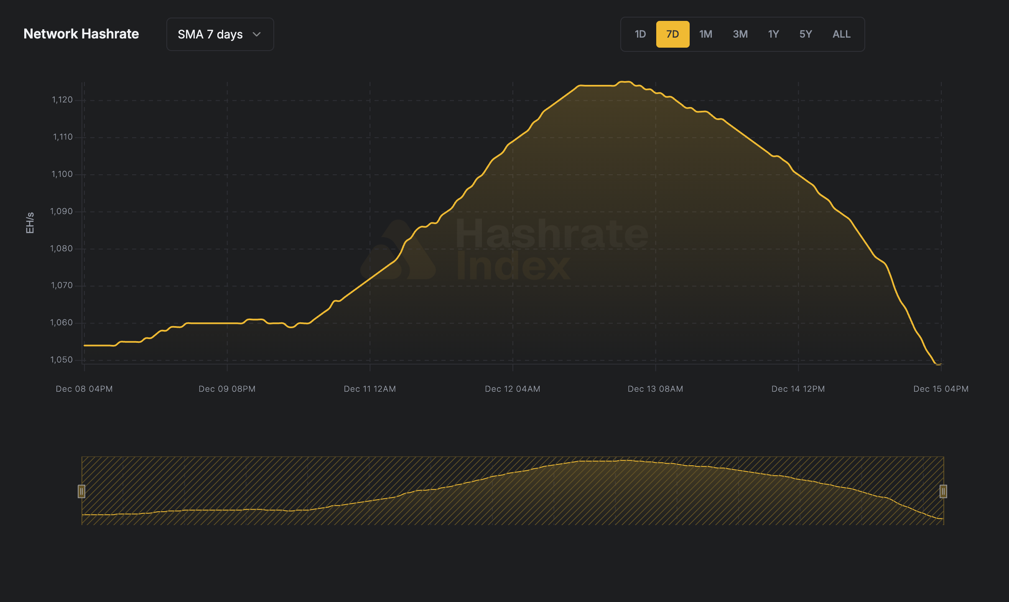Click the Dec 08 04PM axis label
The height and width of the screenshot is (602, 1009).
click(x=84, y=389)
